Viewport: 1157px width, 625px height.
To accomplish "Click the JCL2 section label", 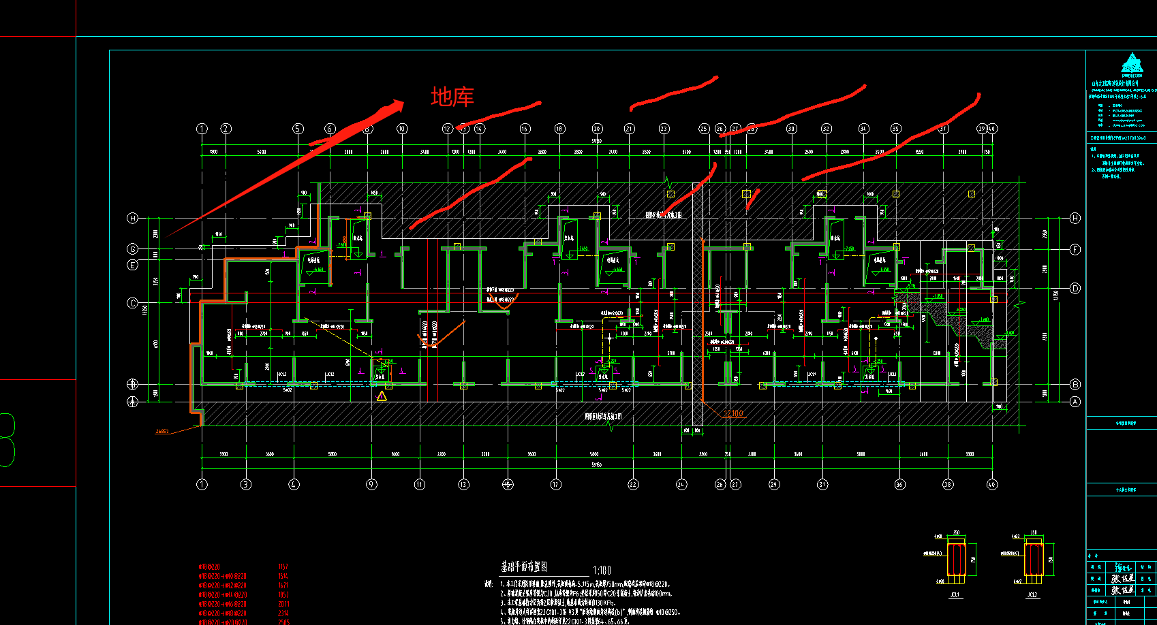I will (1032, 595).
